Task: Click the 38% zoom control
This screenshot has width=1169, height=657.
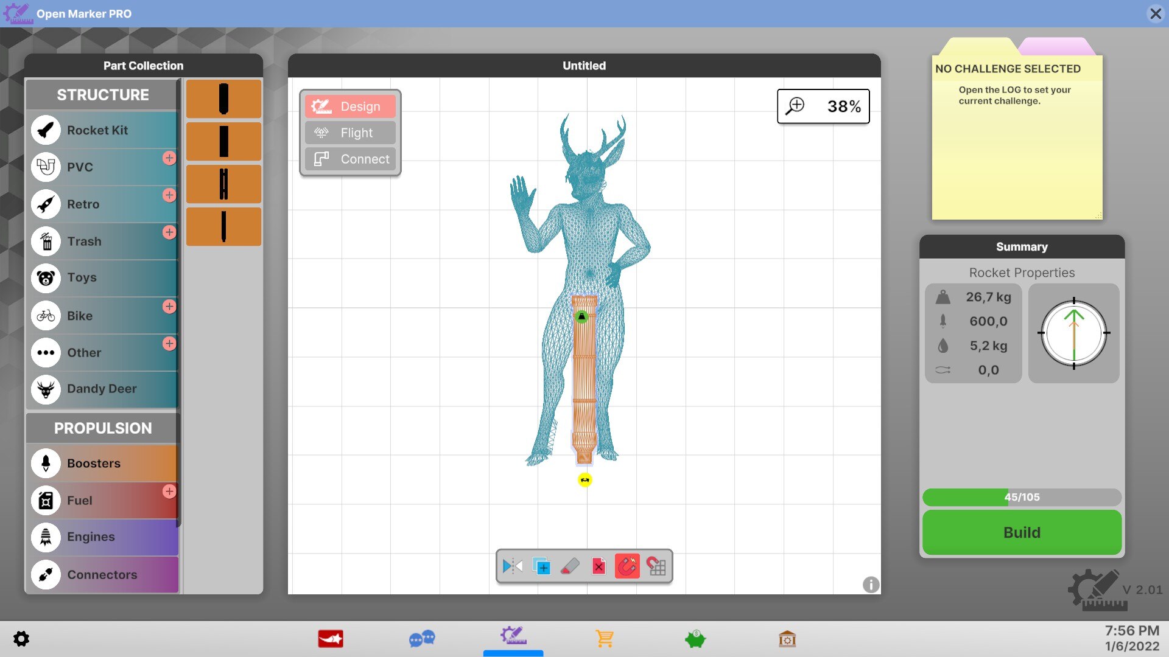Action: pyautogui.click(x=823, y=106)
